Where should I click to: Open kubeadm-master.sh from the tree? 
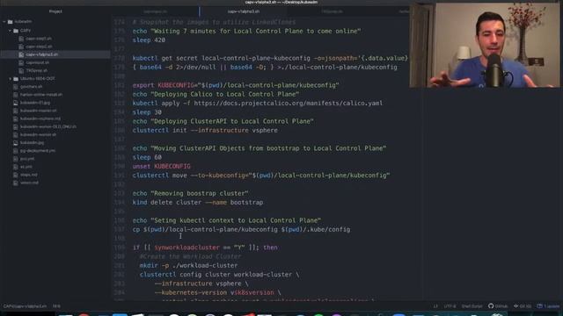(39, 111)
